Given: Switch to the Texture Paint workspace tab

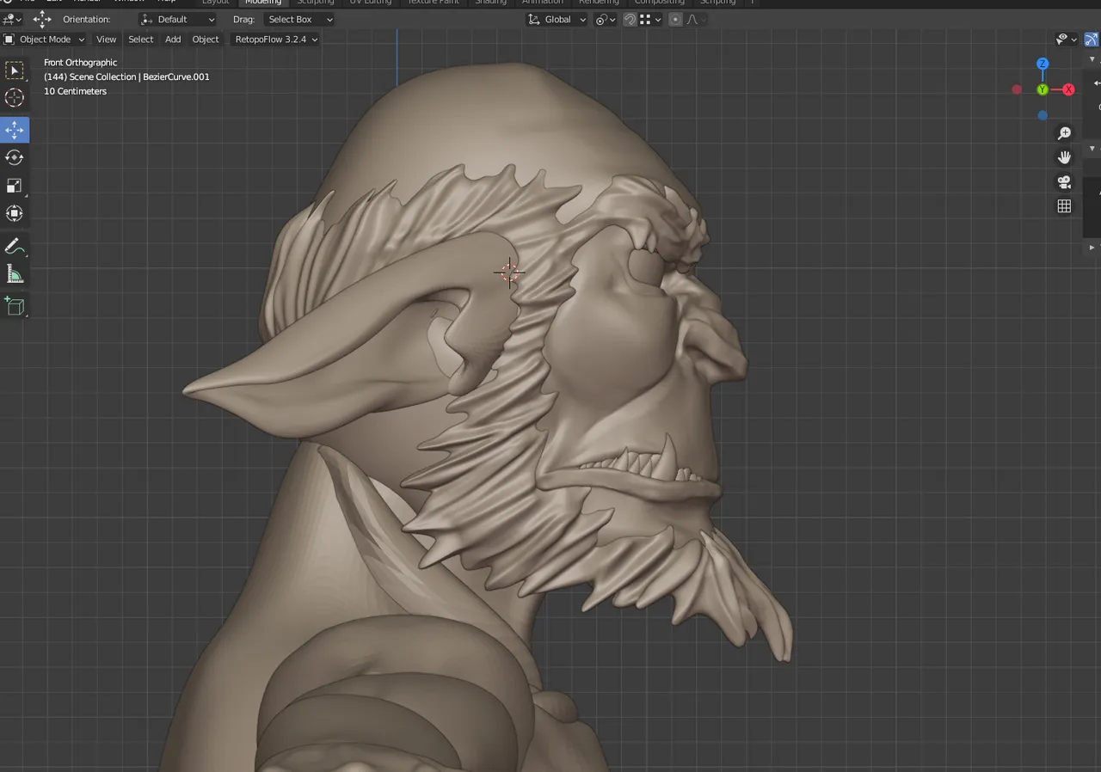Looking at the screenshot, I should pyautogui.click(x=433, y=3).
